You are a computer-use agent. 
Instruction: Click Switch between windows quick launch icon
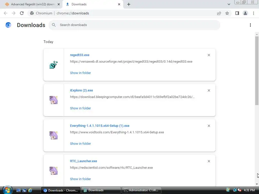[x=24, y=190]
